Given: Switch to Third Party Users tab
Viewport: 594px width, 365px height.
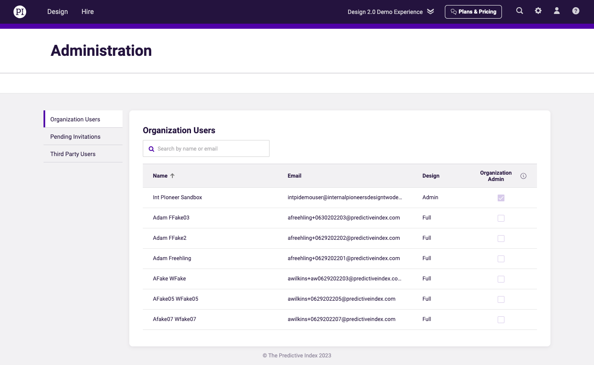Looking at the screenshot, I should tap(83, 154).
